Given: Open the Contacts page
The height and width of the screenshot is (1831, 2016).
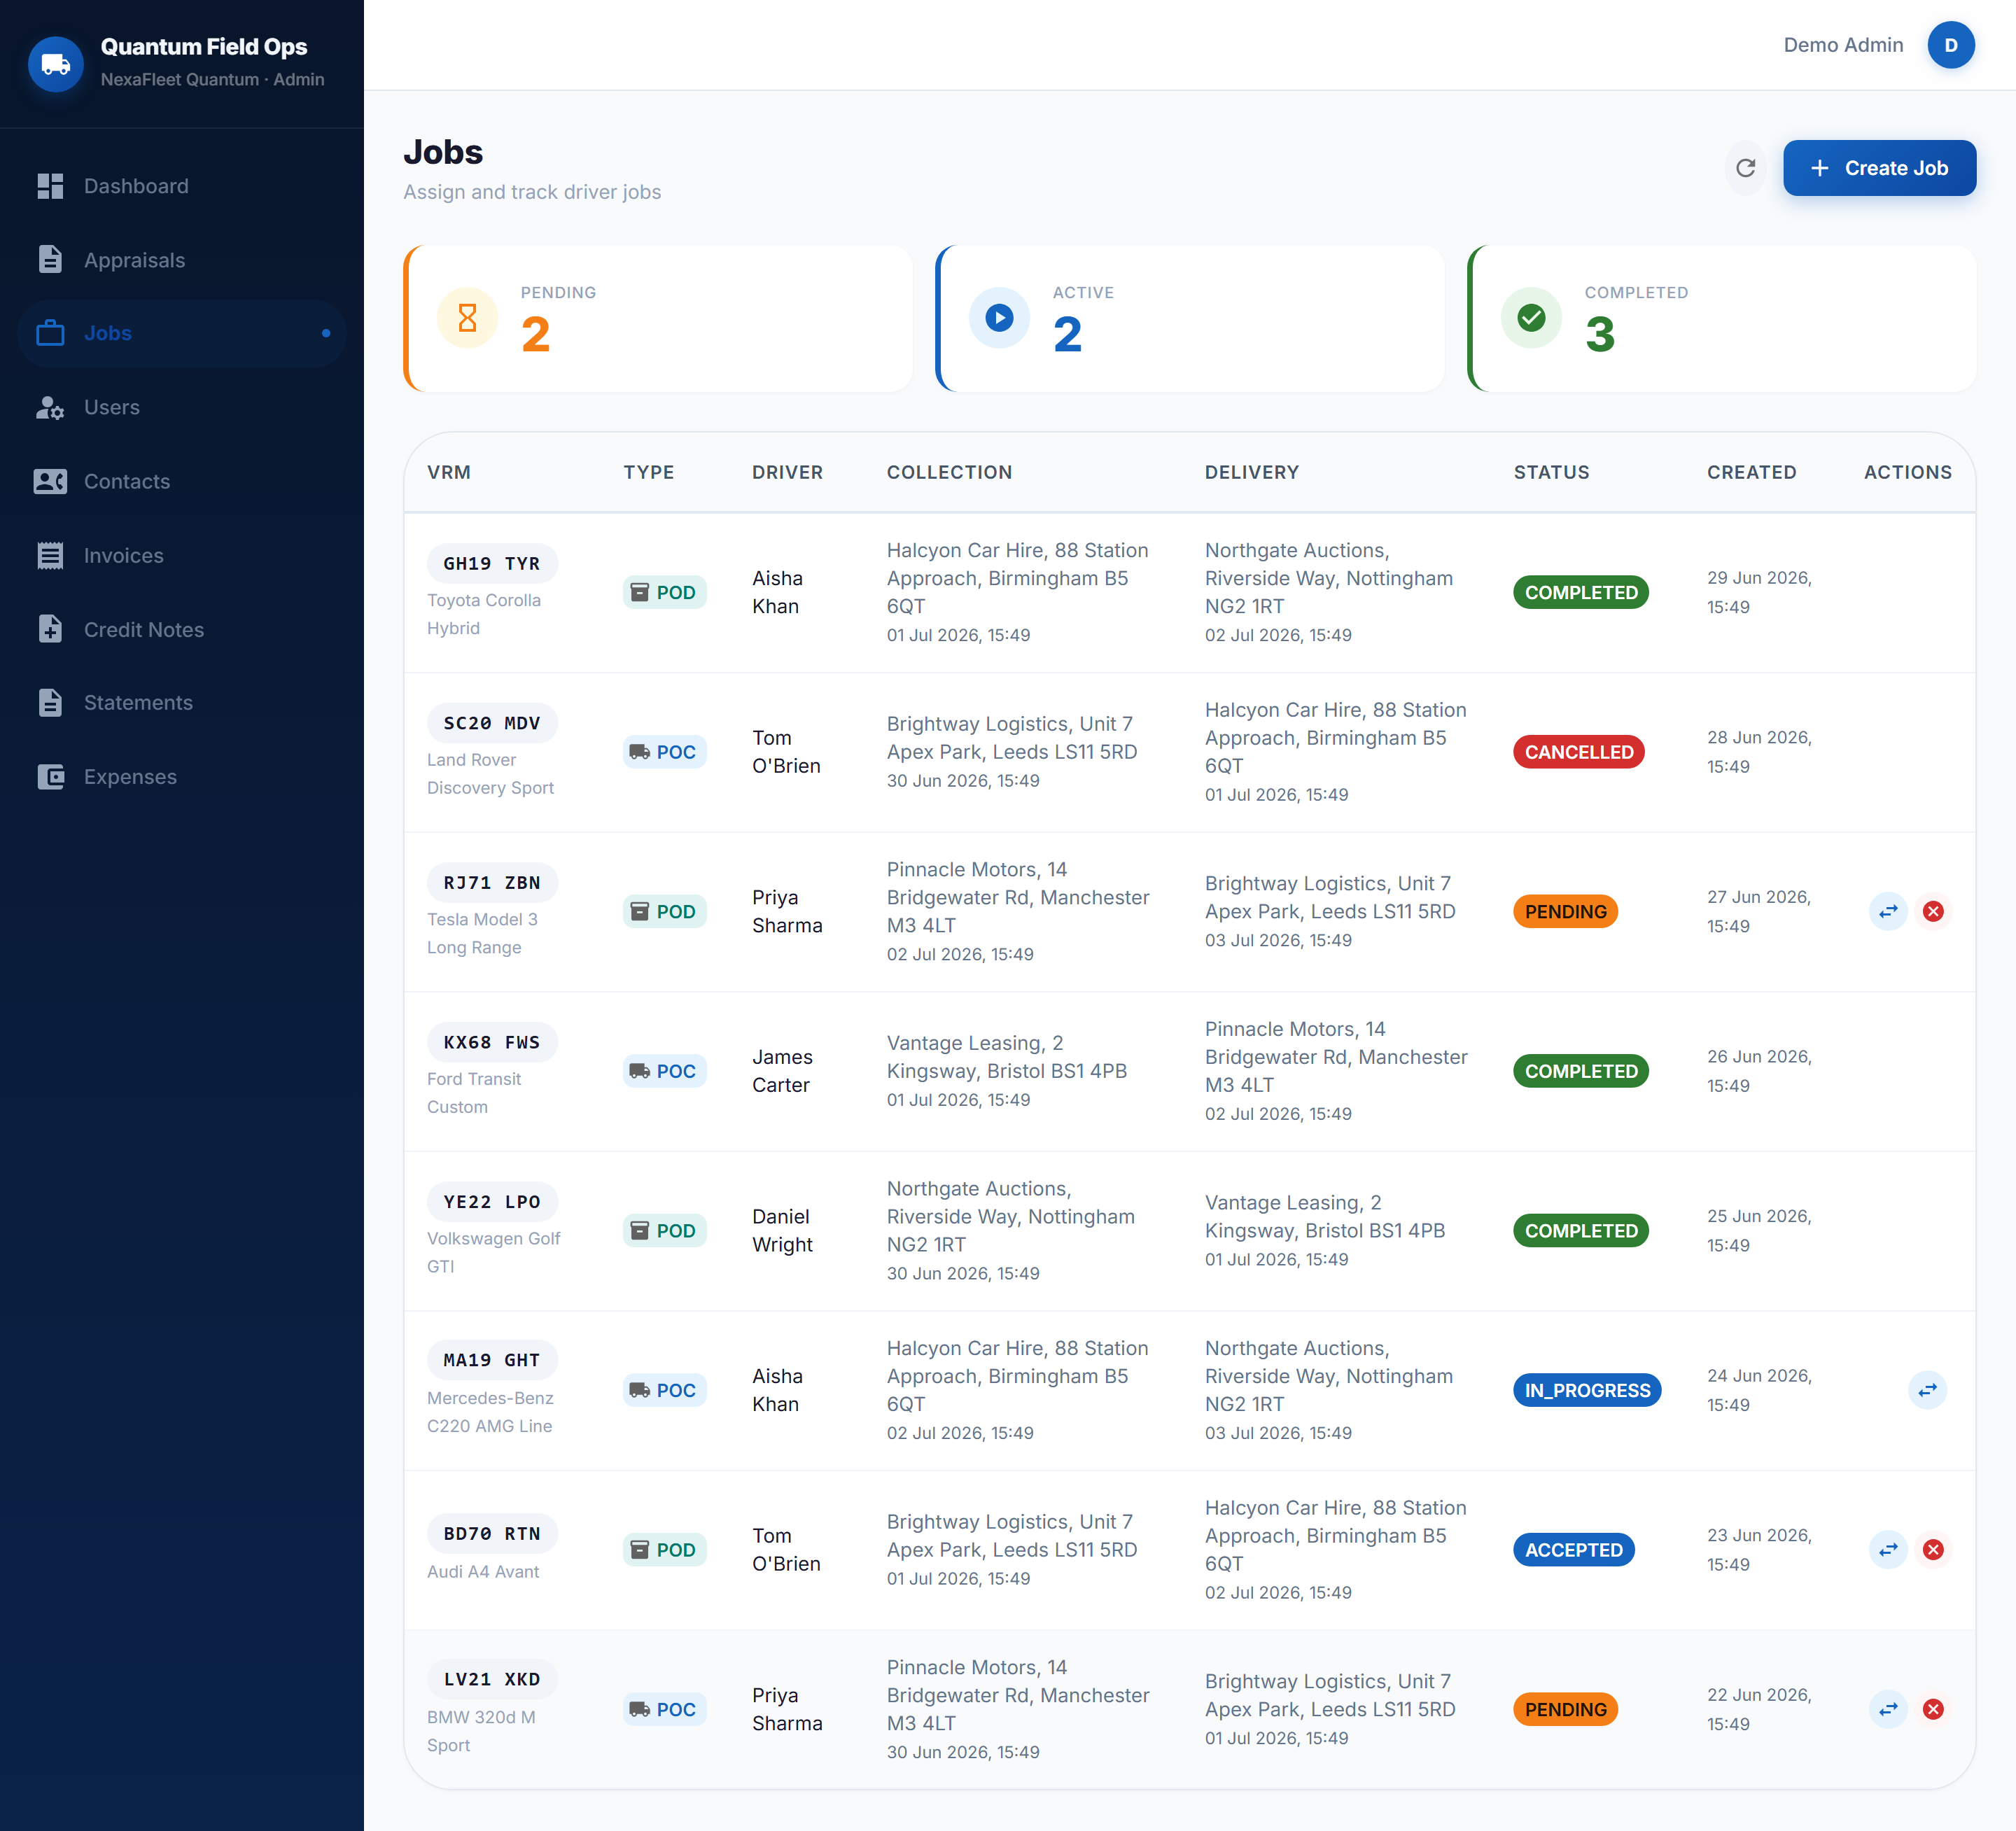Looking at the screenshot, I should (182, 481).
